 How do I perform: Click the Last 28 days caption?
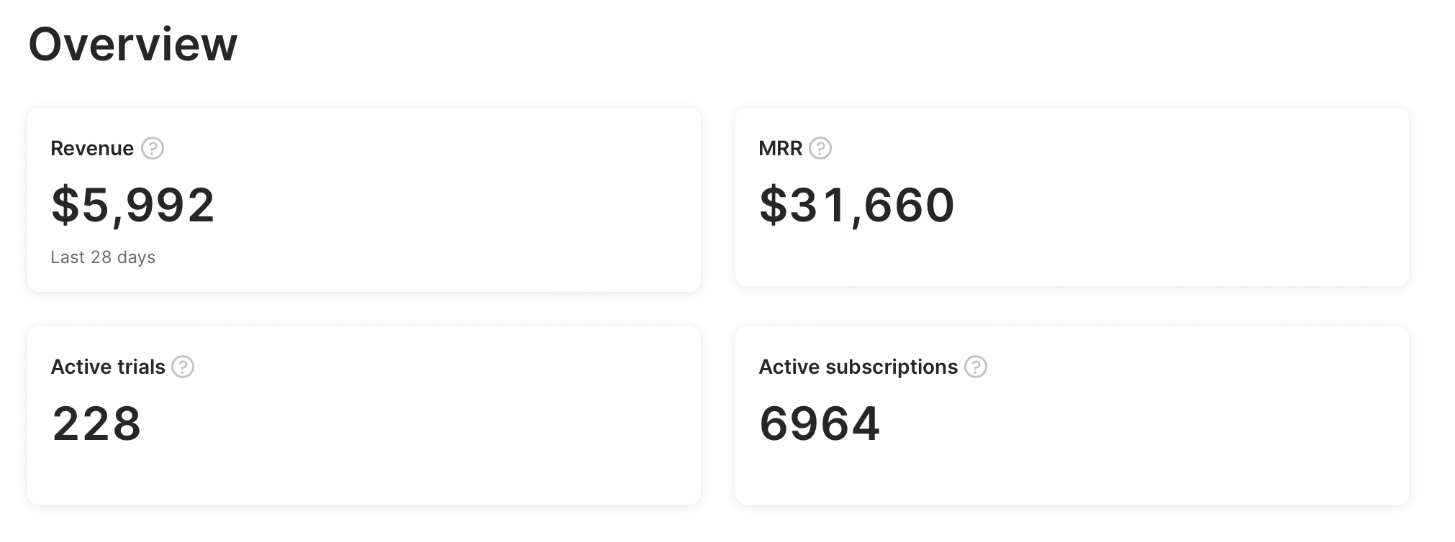[103, 257]
